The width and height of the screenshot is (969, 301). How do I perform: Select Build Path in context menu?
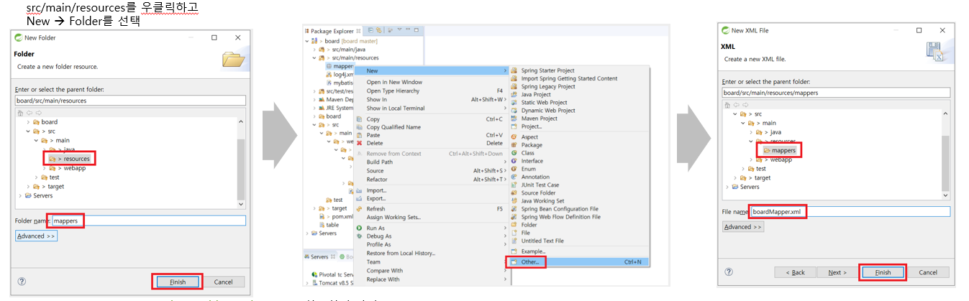tap(380, 162)
